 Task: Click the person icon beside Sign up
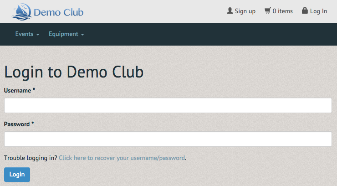[x=230, y=11]
